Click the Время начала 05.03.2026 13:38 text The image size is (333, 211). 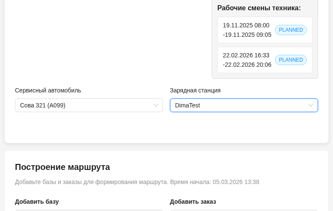(215, 182)
